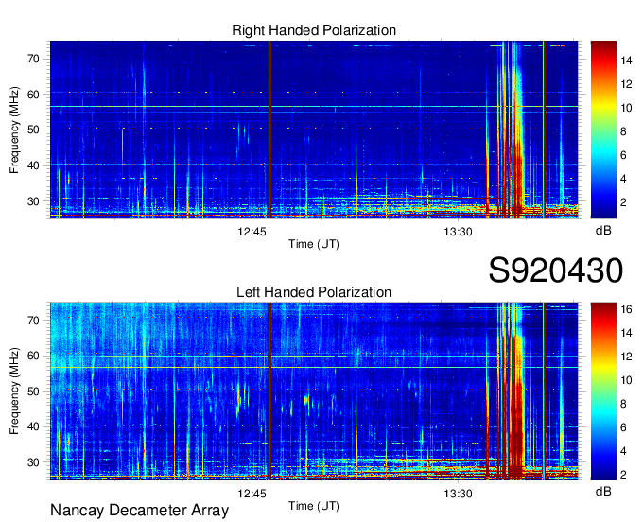Click the 6 value on the upper color bar
643x522 pixels.
tap(623, 155)
